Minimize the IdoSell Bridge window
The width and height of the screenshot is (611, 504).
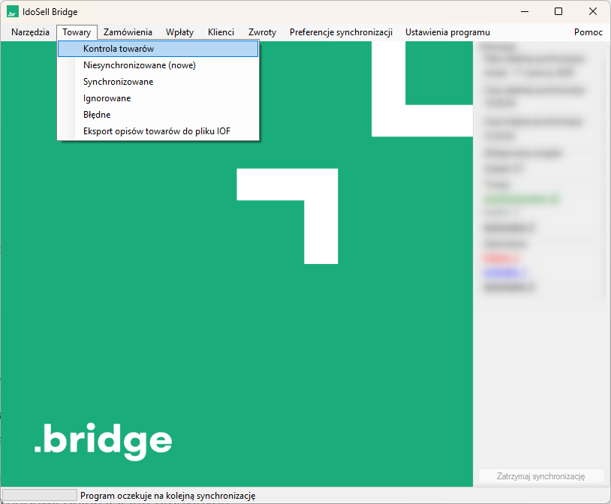click(x=525, y=12)
